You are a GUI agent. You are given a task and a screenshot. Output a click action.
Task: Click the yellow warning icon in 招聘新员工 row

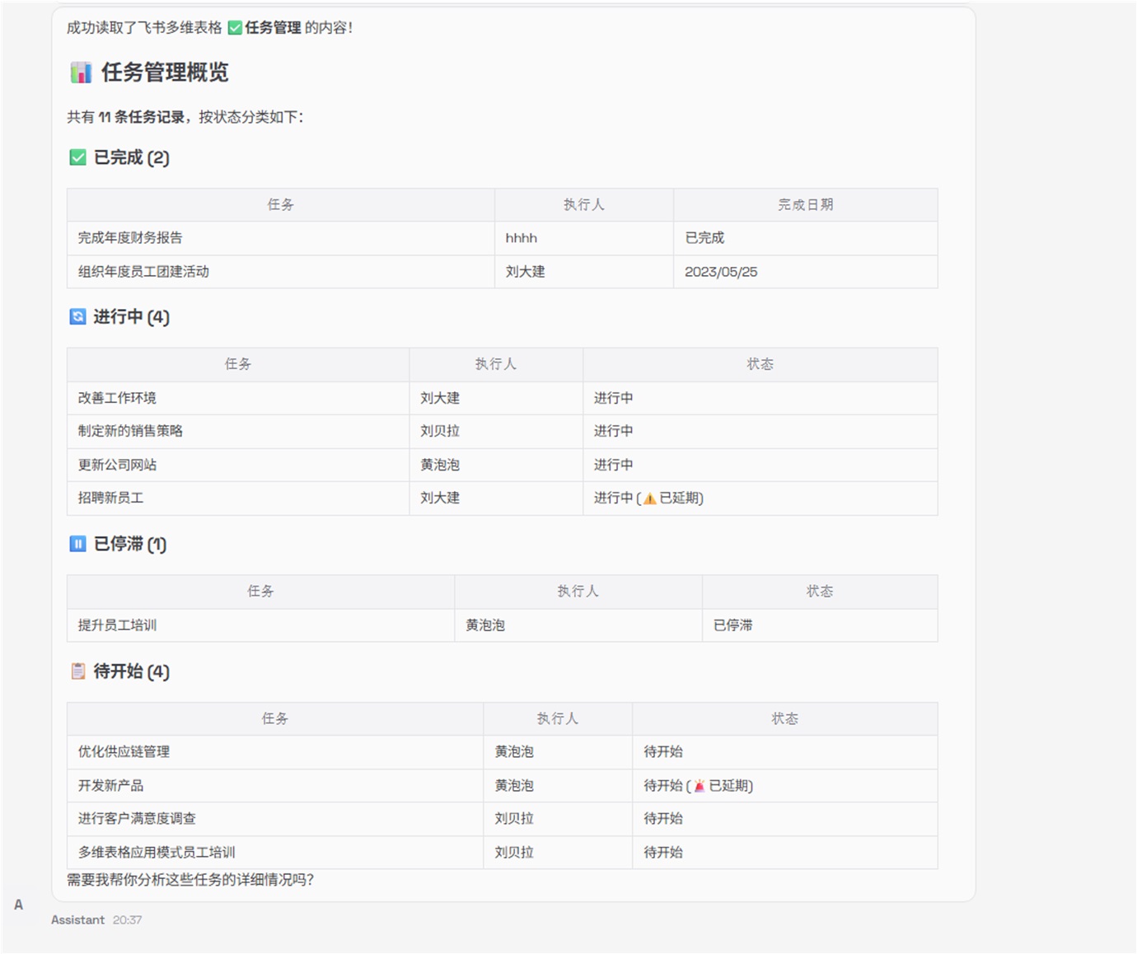[x=649, y=498]
